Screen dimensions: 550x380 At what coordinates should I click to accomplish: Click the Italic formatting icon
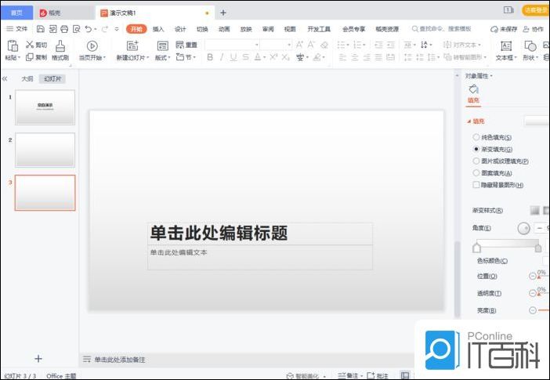[223, 57]
